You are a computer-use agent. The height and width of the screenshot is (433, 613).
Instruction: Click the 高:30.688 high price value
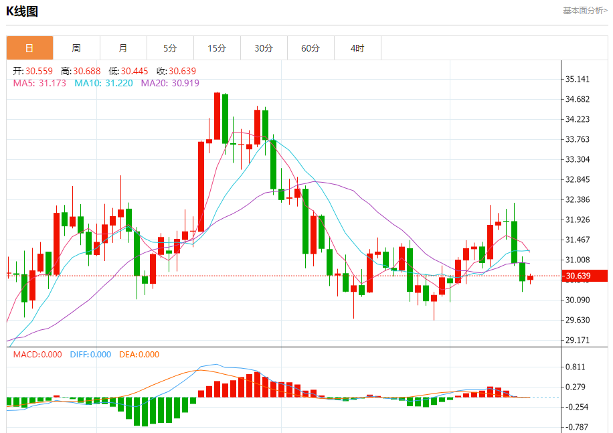80,71
